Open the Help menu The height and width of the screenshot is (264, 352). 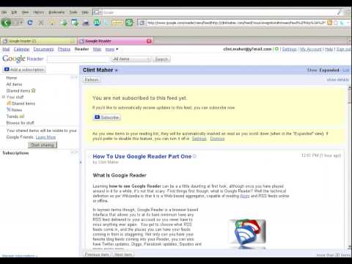coord(85,12)
